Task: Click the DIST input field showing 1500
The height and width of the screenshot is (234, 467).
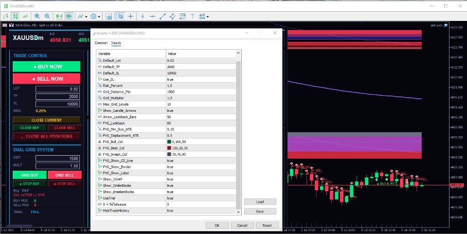Action: pyautogui.click(x=57, y=159)
